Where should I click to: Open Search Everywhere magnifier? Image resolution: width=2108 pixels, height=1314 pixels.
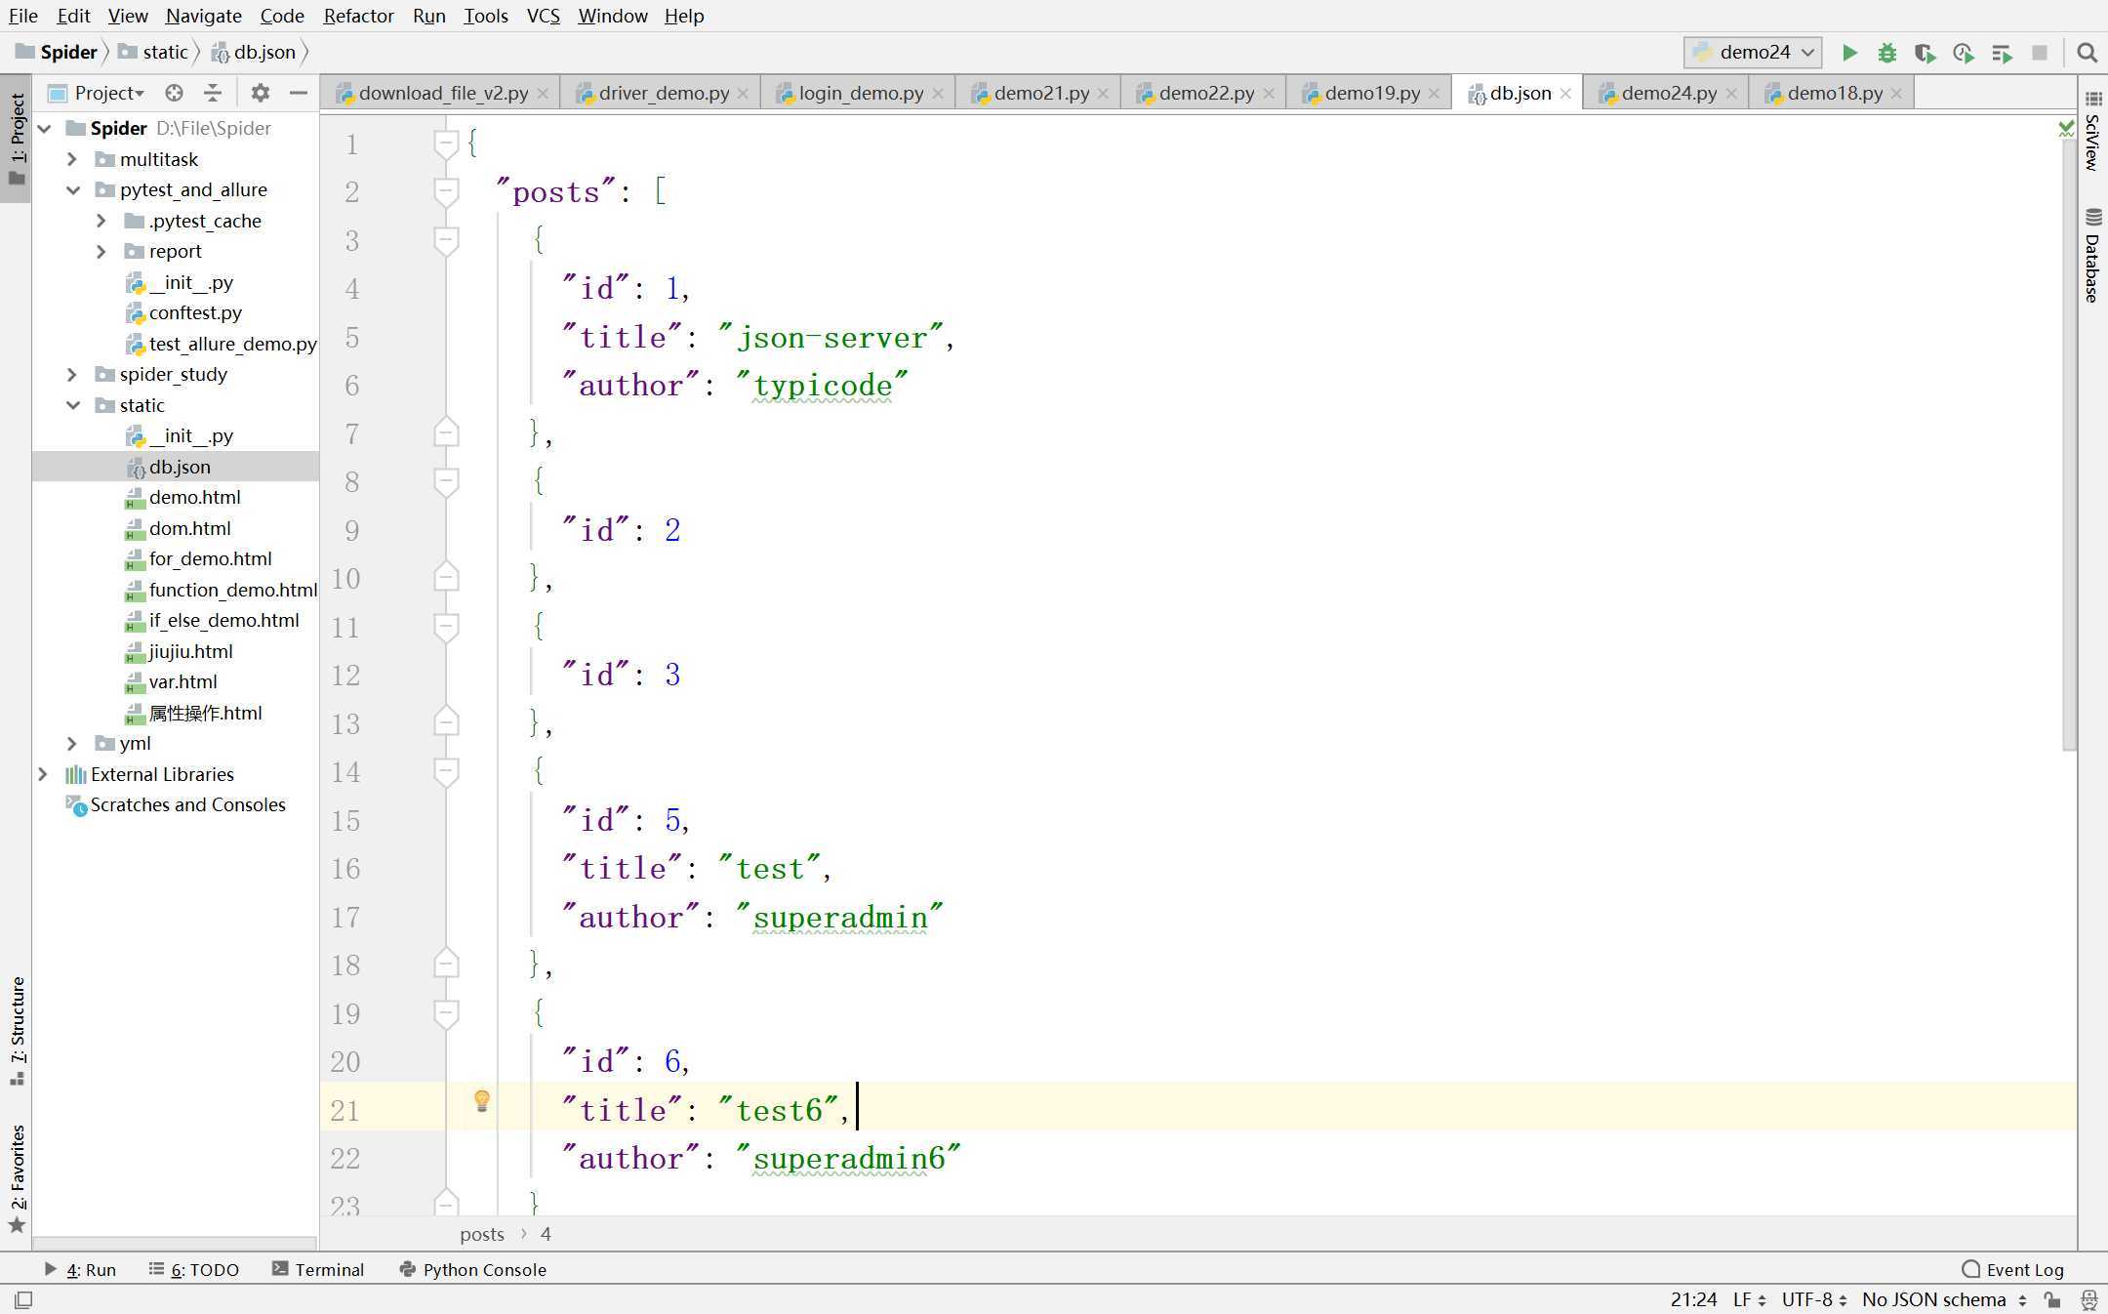[x=2087, y=53]
